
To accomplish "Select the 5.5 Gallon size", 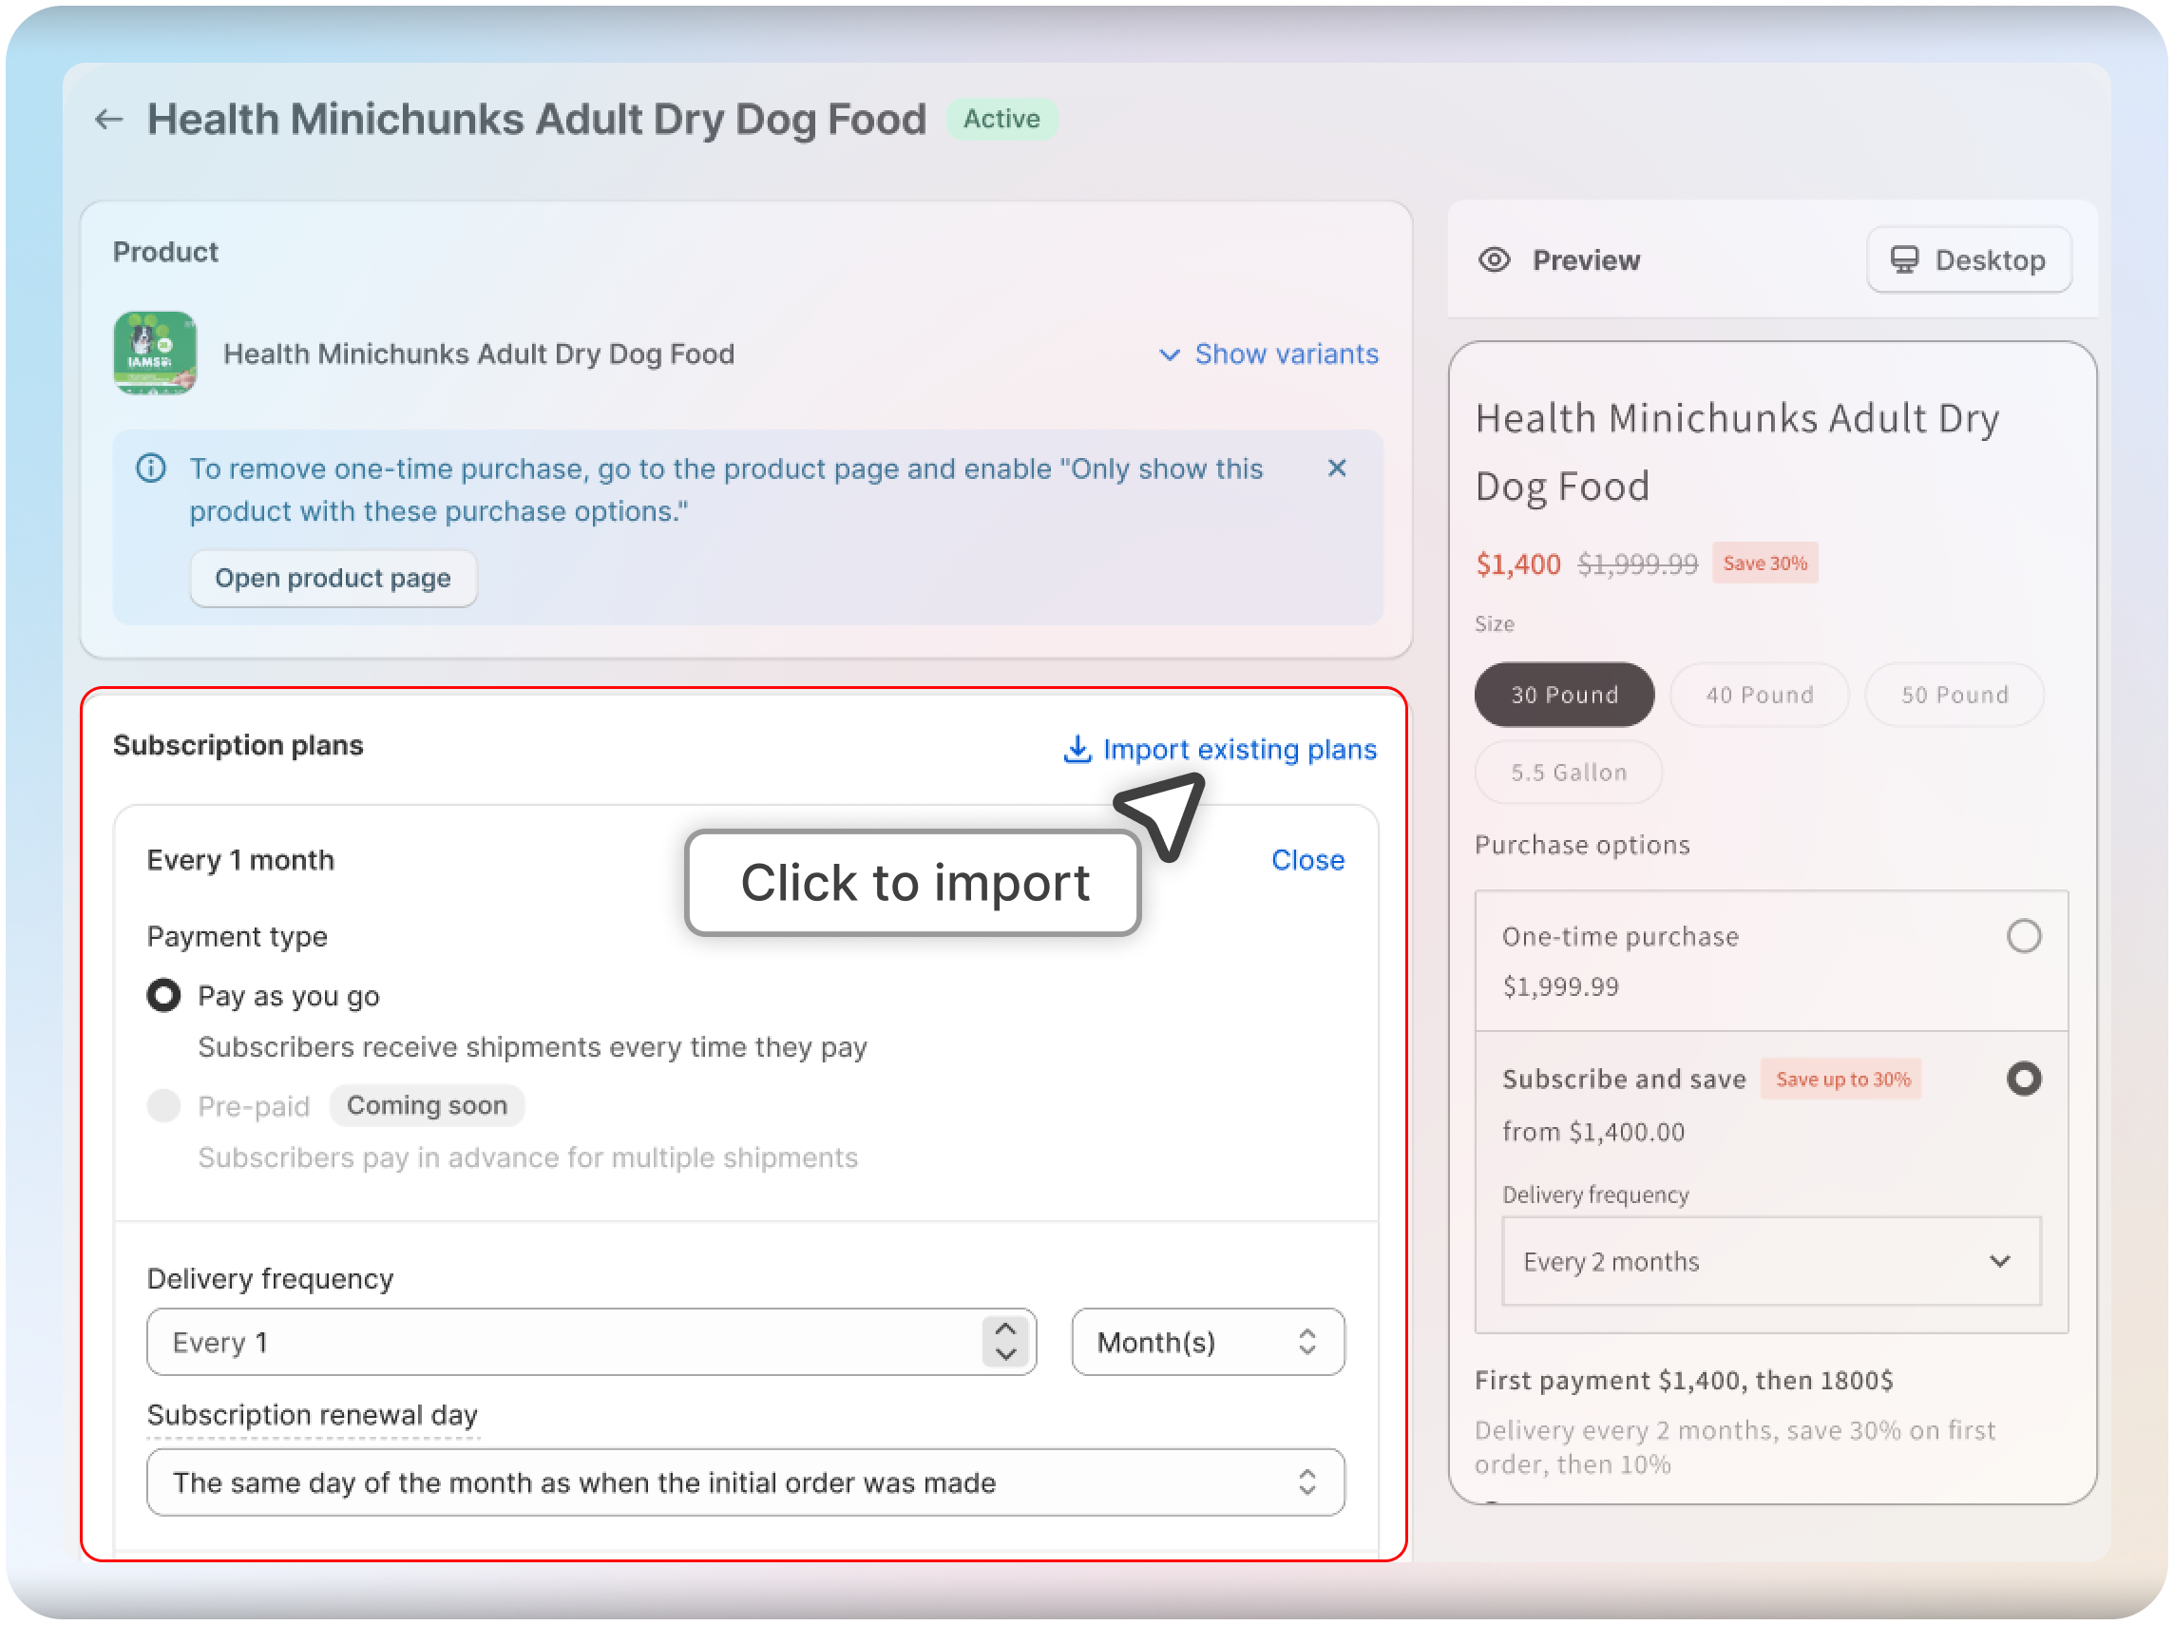I will tap(1569, 773).
